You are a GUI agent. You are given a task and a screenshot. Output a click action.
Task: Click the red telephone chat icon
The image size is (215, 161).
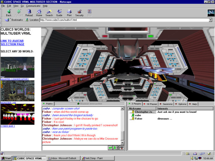coord(122,148)
